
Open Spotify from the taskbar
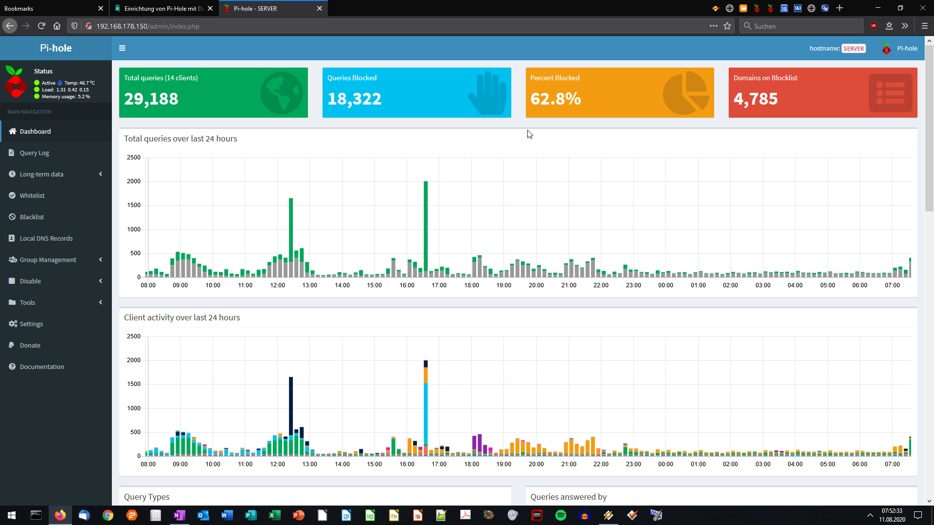(561, 515)
